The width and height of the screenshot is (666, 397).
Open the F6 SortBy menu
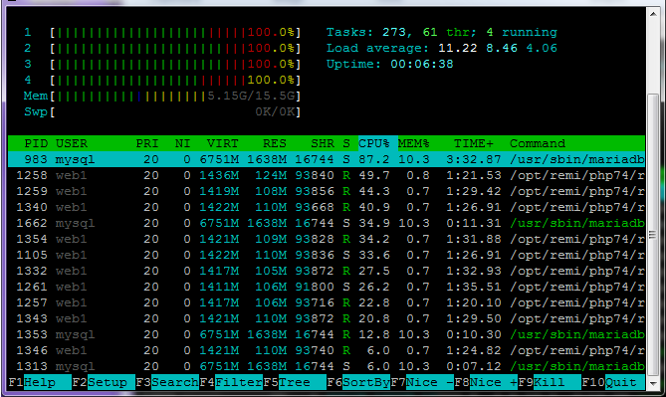[358, 382]
